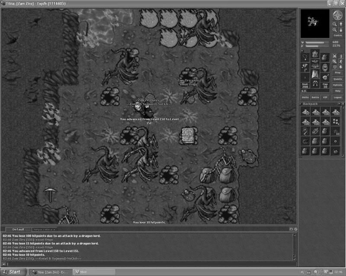This screenshot has height=276, width=346.
Task: Select the stack of 10 item in Backpack
Action: click(336, 132)
